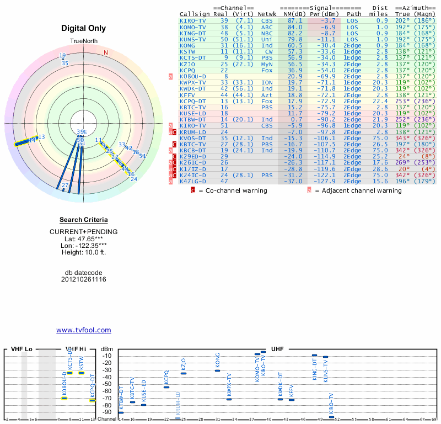Click the 22.4 miles distance value

coord(380,101)
